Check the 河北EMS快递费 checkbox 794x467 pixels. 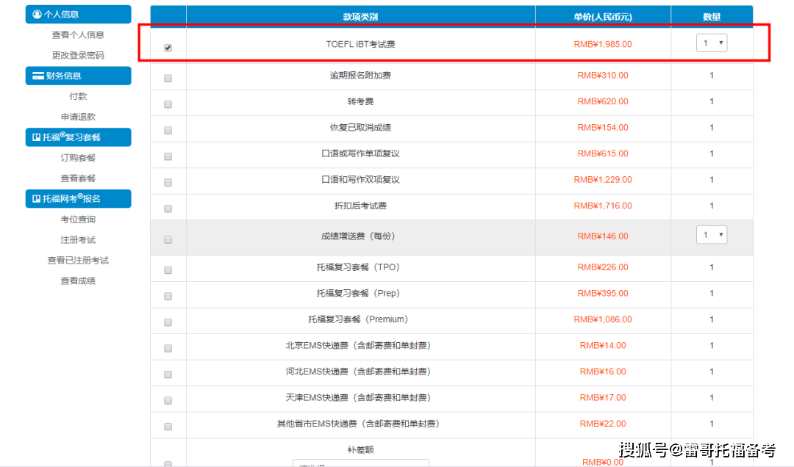coord(168,374)
